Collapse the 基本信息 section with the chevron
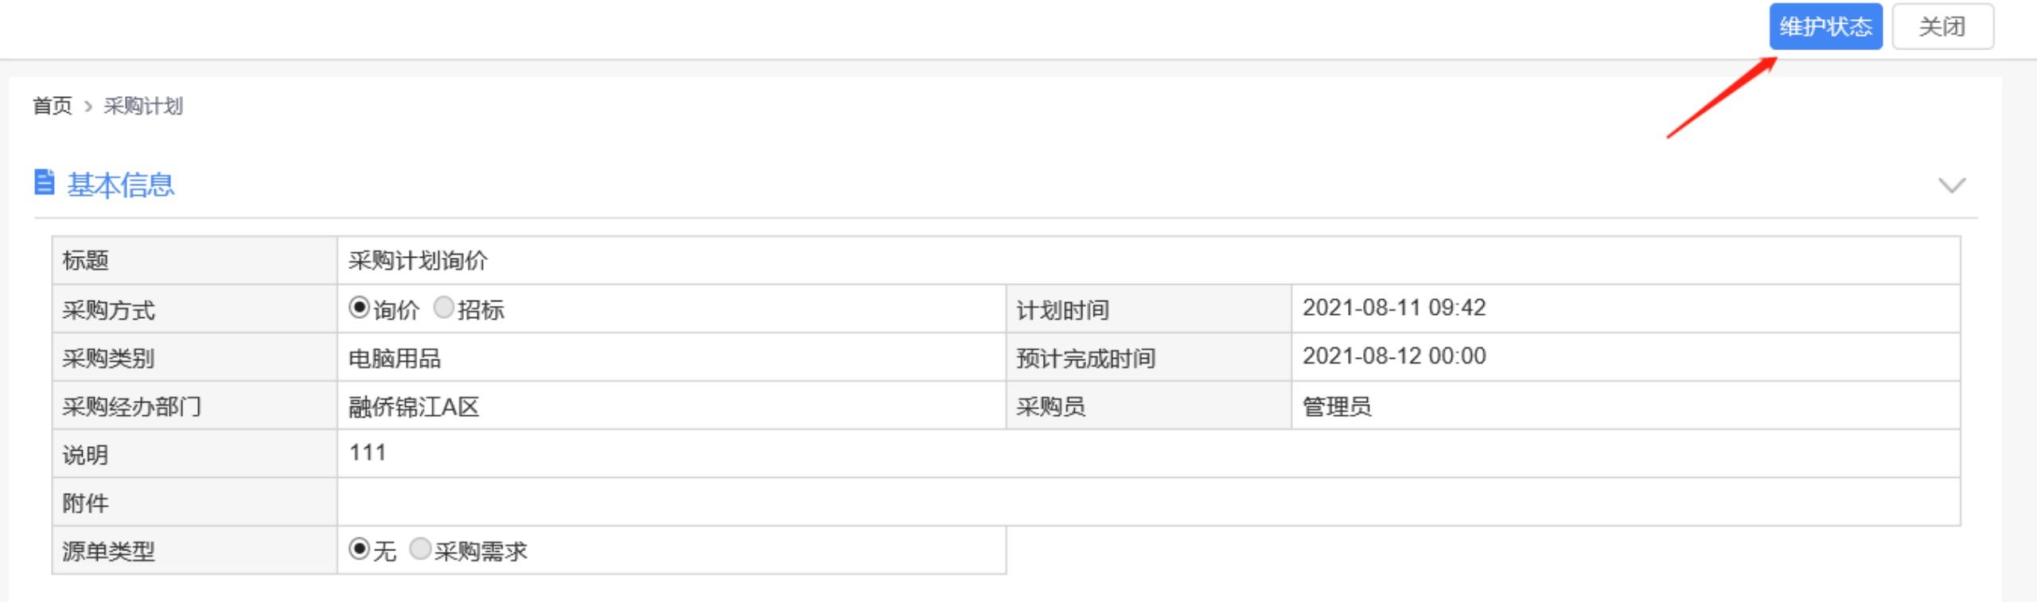Screen dimensions: 2037x602 (x=1951, y=185)
